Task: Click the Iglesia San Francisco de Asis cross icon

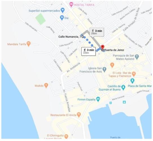Action: coord(104,69)
